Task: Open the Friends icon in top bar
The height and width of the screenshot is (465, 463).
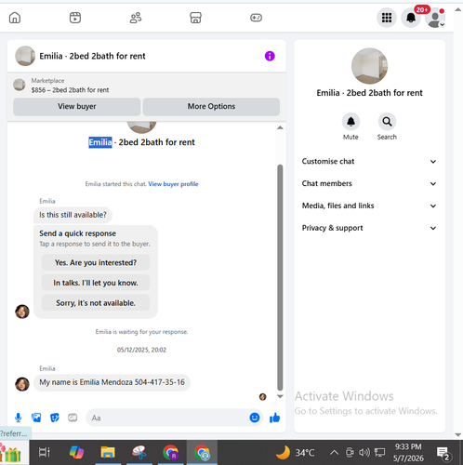Action: point(136,18)
